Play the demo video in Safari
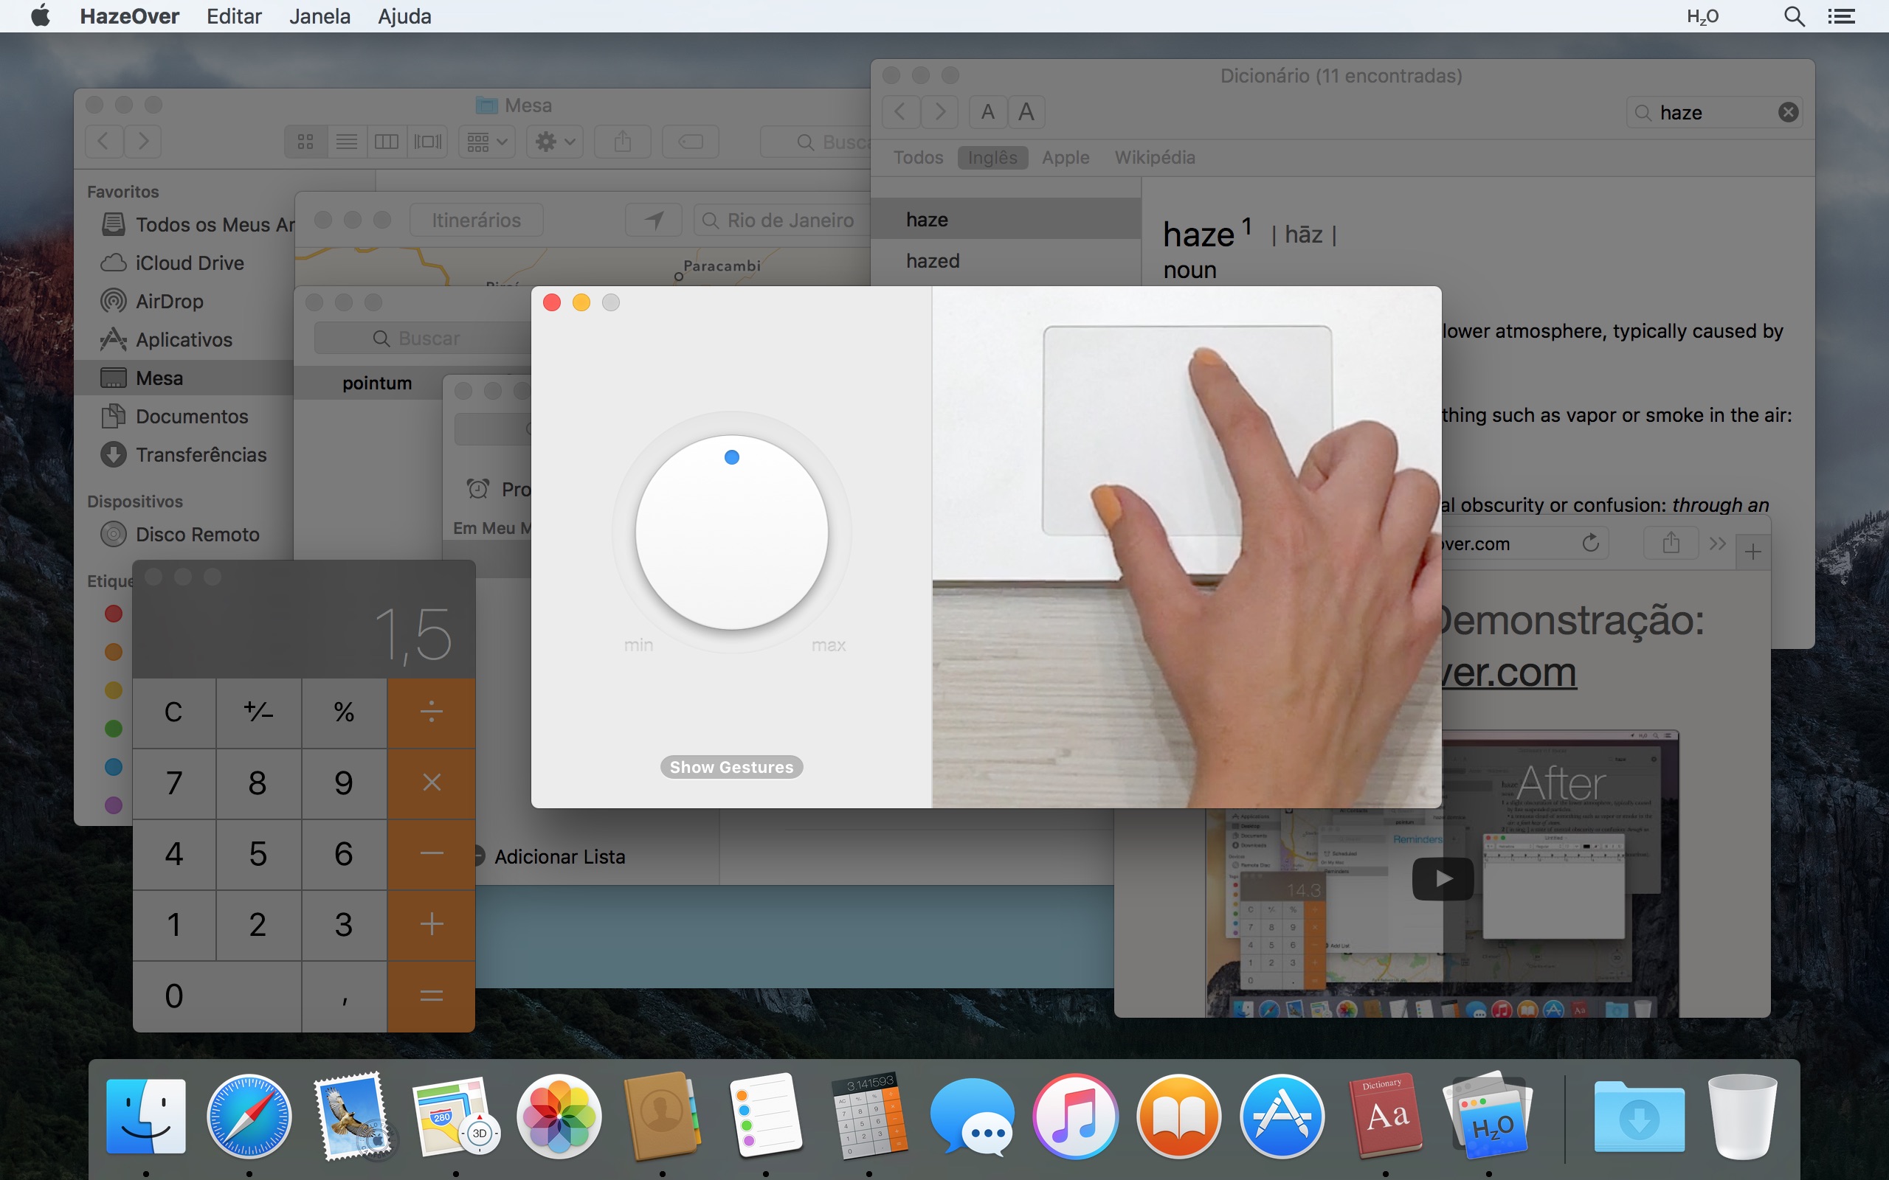This screenshot has height=1180, width=1889. pos(1443,879)
